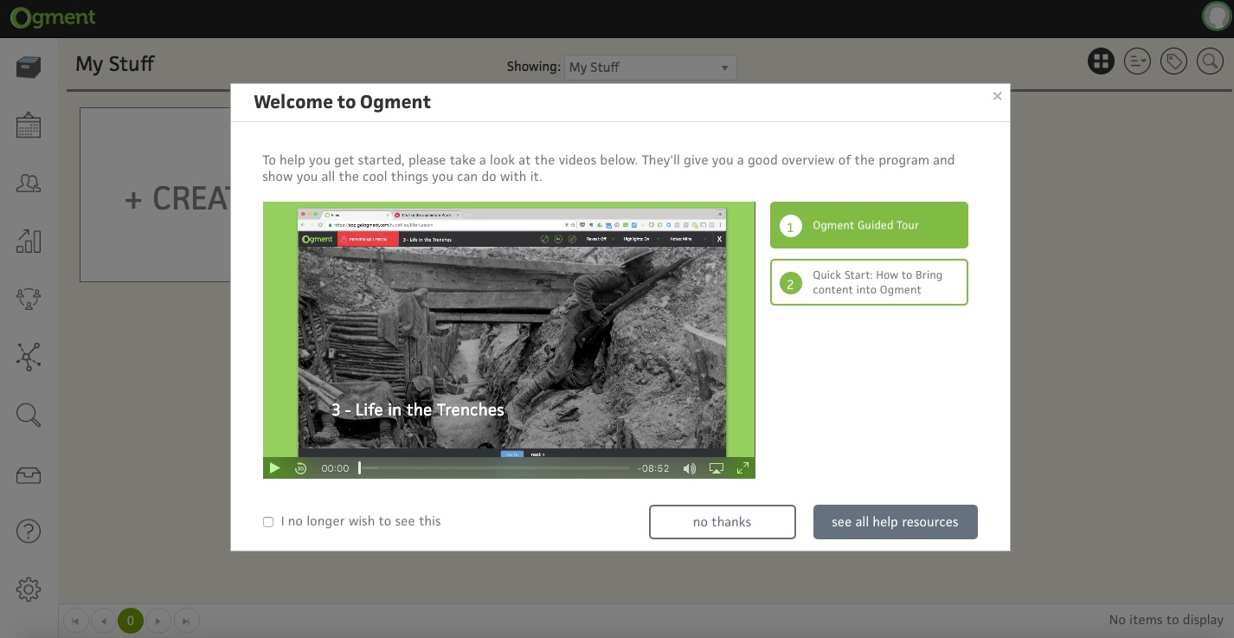Screen dimensions: 1234x638
Task: Open the settings gear sidebar icon
Action: point(29,590)
